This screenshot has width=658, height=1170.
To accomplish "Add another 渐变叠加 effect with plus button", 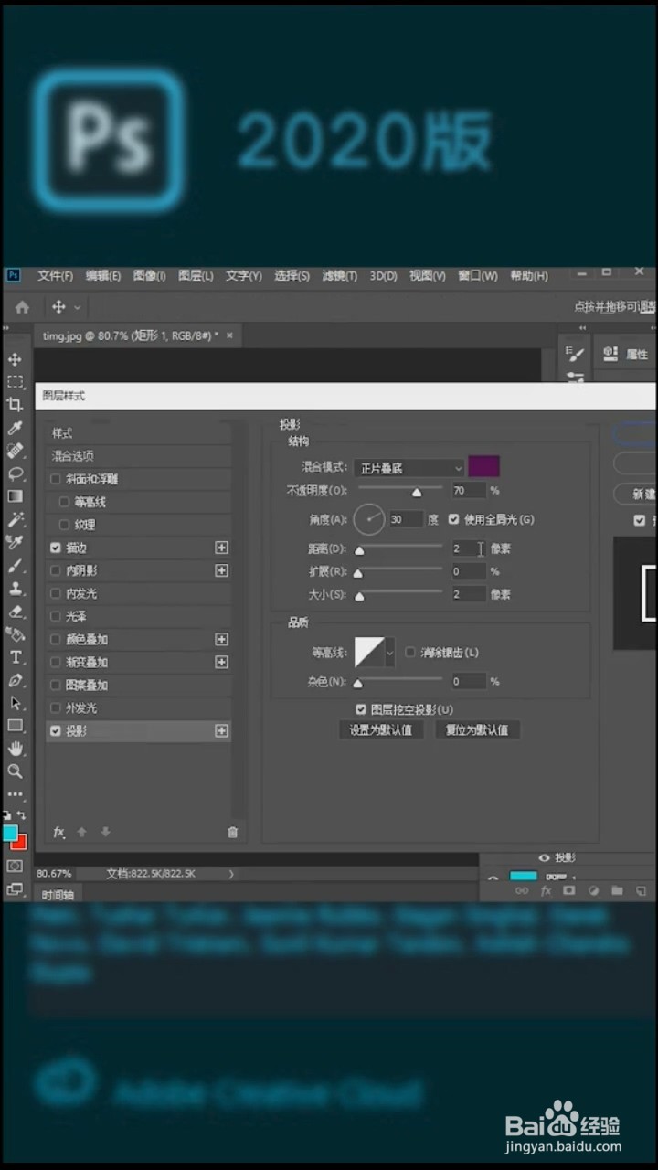I will pyautogui.click(x=221, y=662).
